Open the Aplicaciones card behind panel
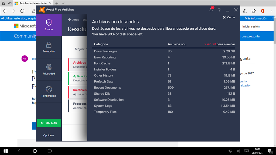Image resolution: width=276 pixels, height=155 pixels. 78,78
